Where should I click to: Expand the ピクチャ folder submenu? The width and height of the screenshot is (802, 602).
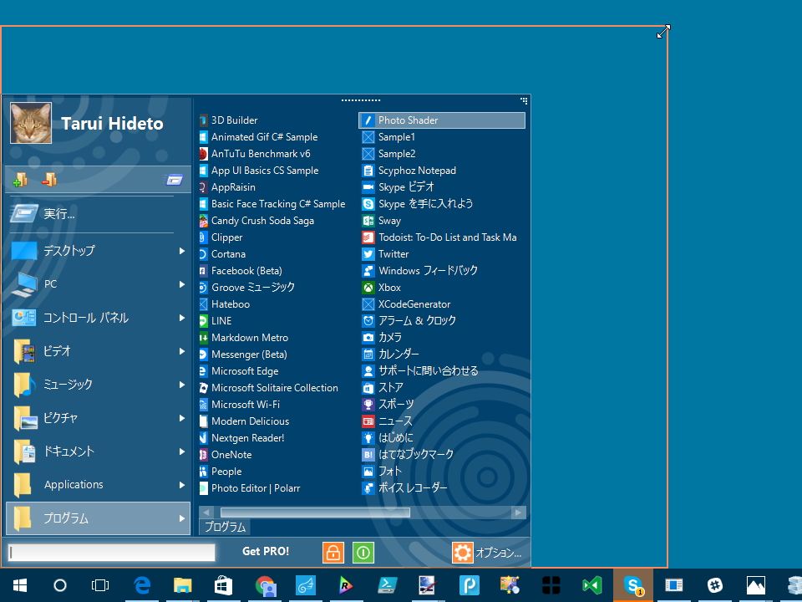tap(182, 418)
